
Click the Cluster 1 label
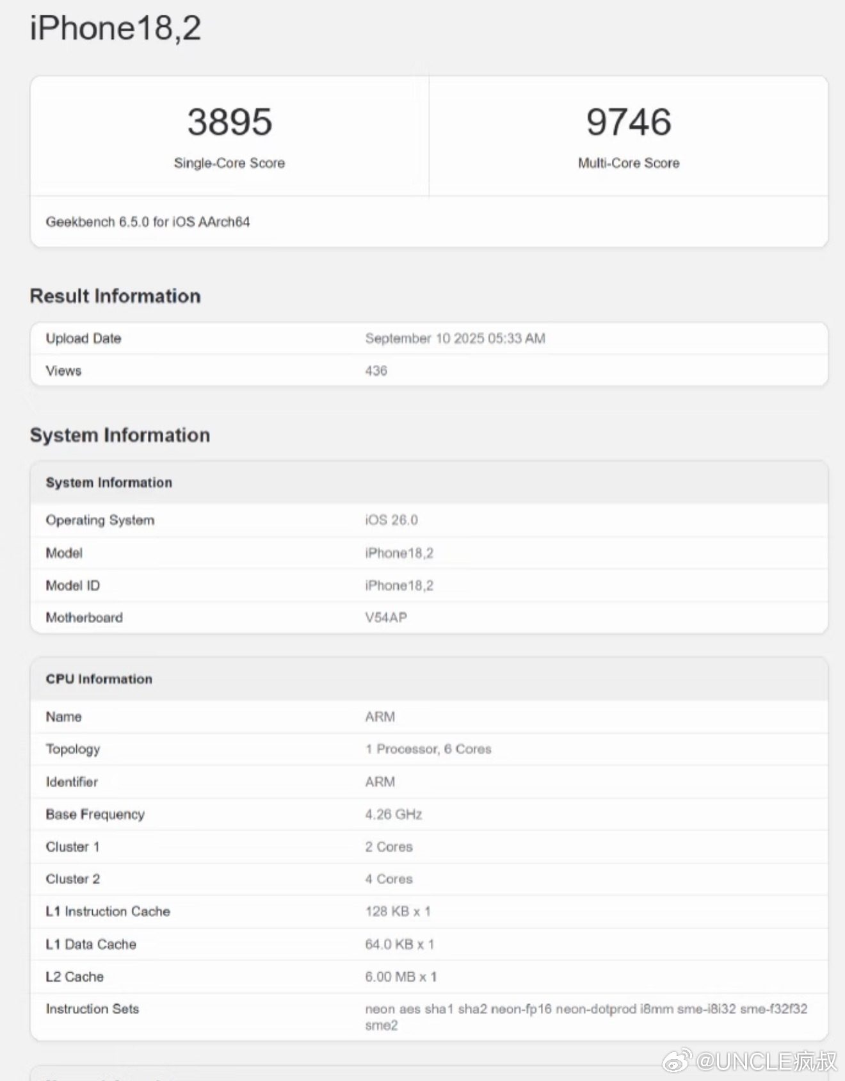pos(72,847)
